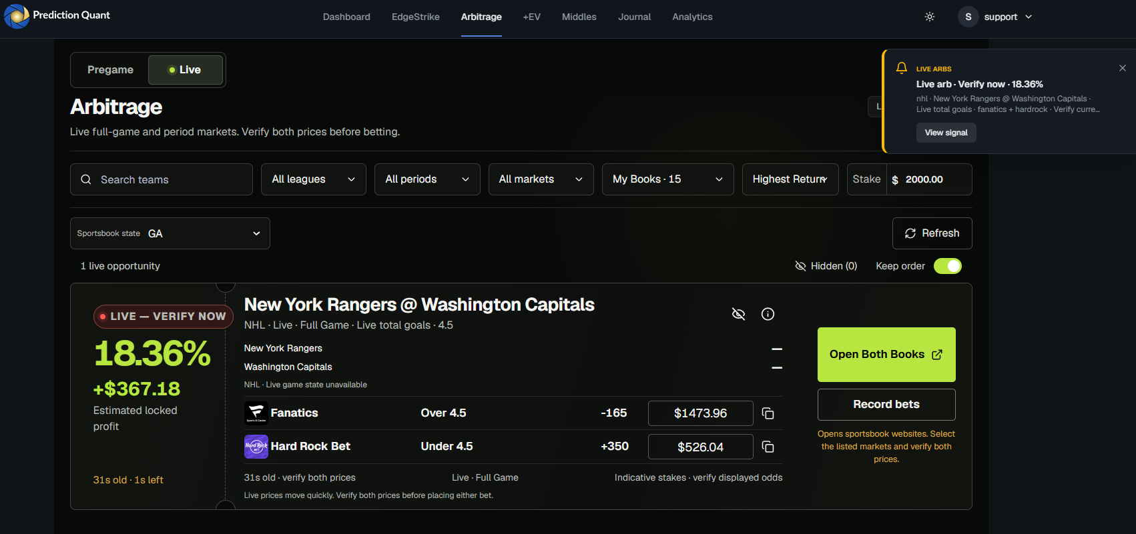Image resolution: width=1136 pixels, height=534 pixels.
Task: Click the Fanatics $1473.96 stake box
Action: [x=701, y=413]
